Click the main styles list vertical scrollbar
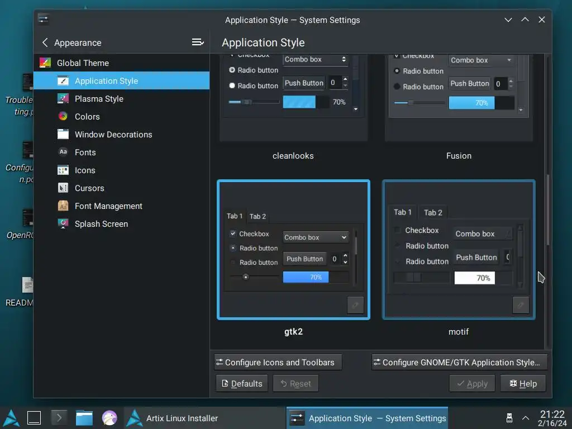572x429 pixels. click(x=547, y=210)
